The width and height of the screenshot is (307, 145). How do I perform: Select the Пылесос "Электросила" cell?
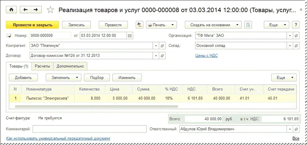(x=48, y=98)
